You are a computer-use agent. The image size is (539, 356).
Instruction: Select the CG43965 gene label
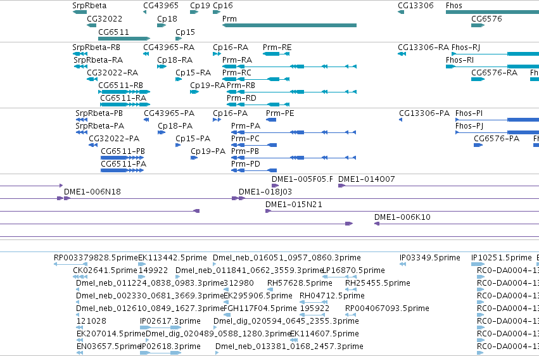pyautogui.click(x=161, y=6)
